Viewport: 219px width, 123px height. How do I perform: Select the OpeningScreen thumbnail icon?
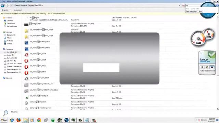[x=26, y=25]
